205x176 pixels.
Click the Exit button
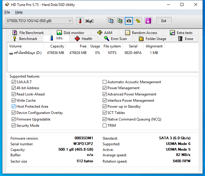pos(164,21)
